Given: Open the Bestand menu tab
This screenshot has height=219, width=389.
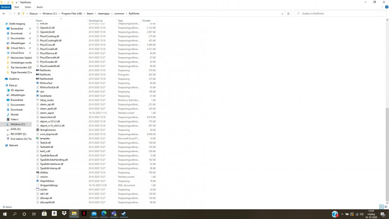Looking at the screenshot, I should pyautogui.click(x=5, y=7).
